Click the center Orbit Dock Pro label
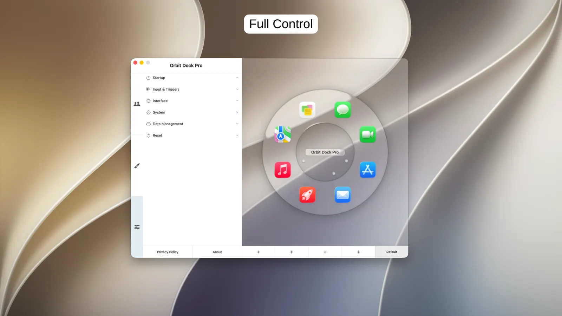The image size is (562, 316). pos(325,152)
